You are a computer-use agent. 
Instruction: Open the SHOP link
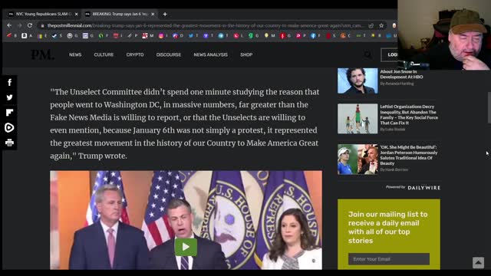[246, 54]
